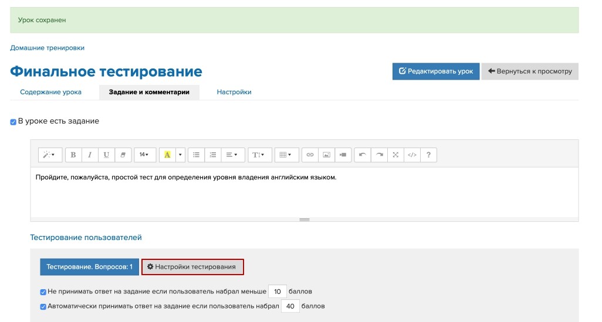Insert an ordered numbered list

coord(213,155)
